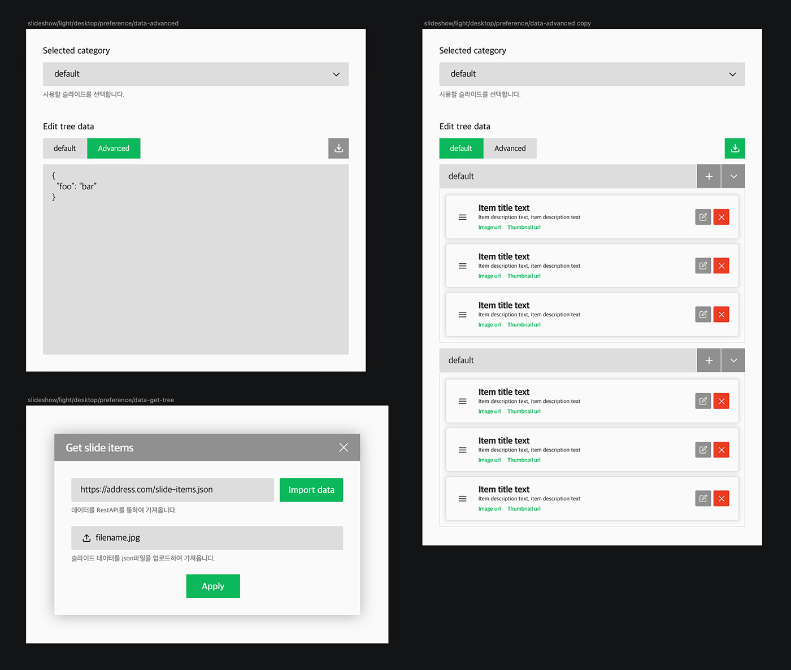
Task: Click the Apply button in the dialog
Action: (213, 586)
